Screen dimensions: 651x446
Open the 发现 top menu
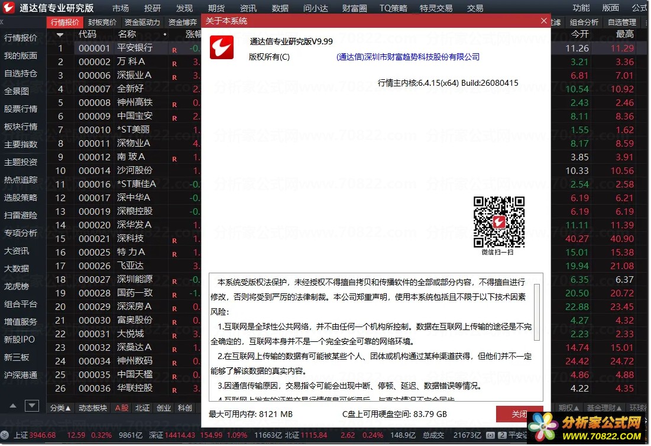click(x=184, y=8)
